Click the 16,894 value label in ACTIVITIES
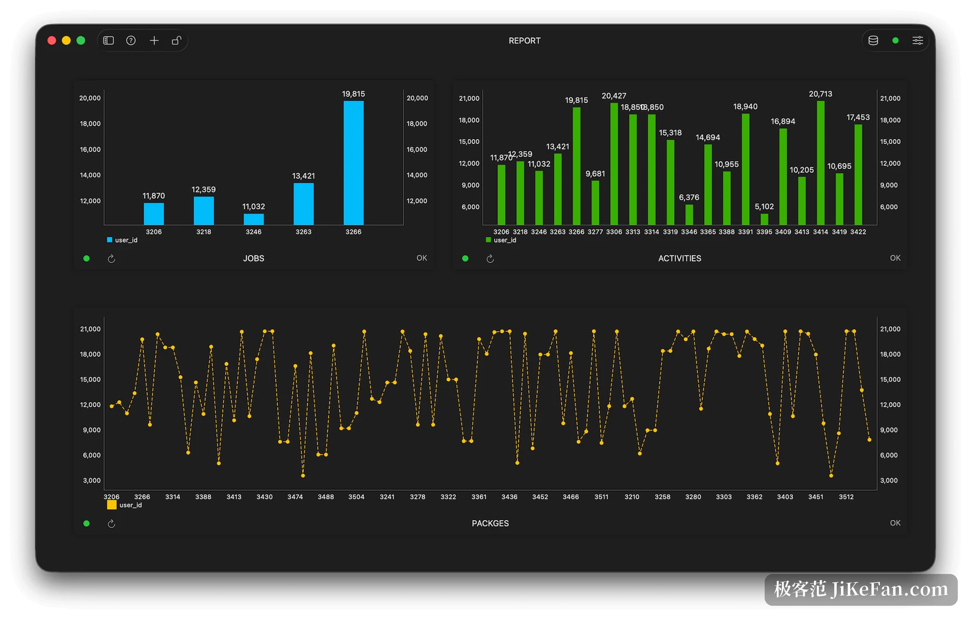Viewport: 971px width, 619px height. (783, 121)
